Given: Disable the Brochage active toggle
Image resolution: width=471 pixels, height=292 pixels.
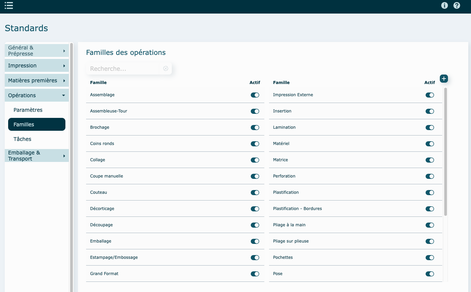Looking at the screenshot, I should (x=255, y=128).
